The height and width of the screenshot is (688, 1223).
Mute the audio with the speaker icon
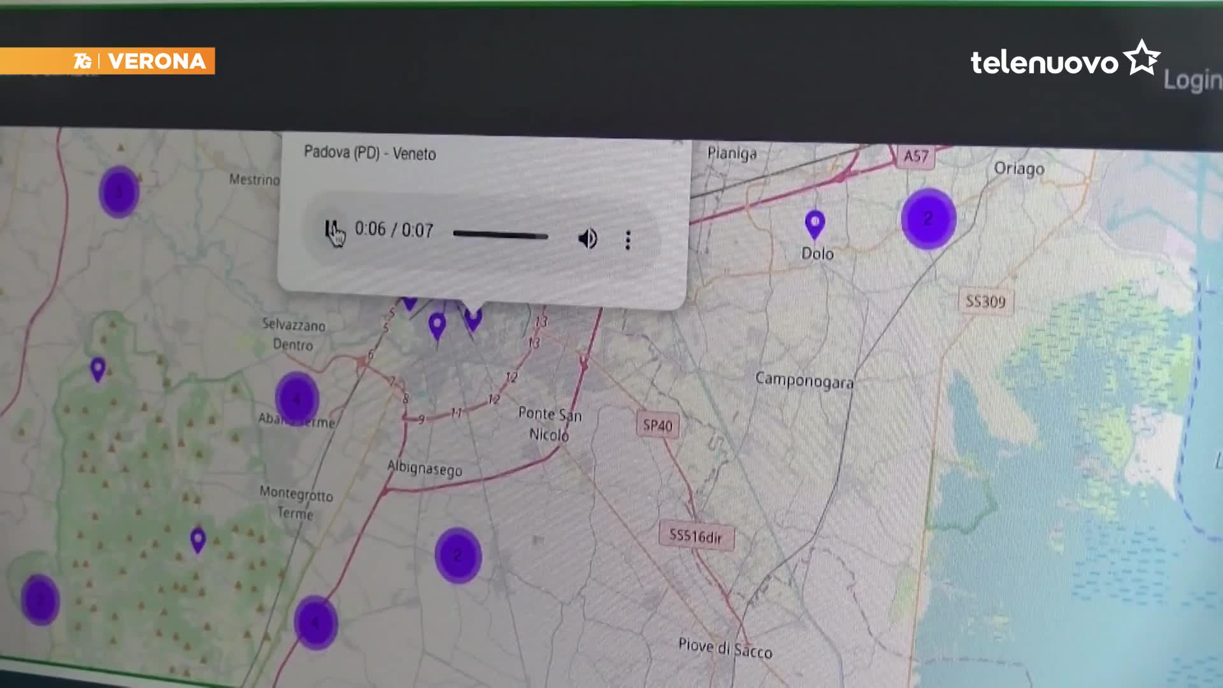click(x=587, y=239)
